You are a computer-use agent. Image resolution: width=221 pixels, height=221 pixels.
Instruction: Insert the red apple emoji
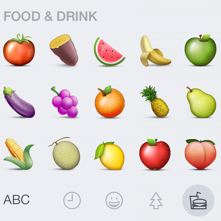pyautogui.click(x=155, y=154)
